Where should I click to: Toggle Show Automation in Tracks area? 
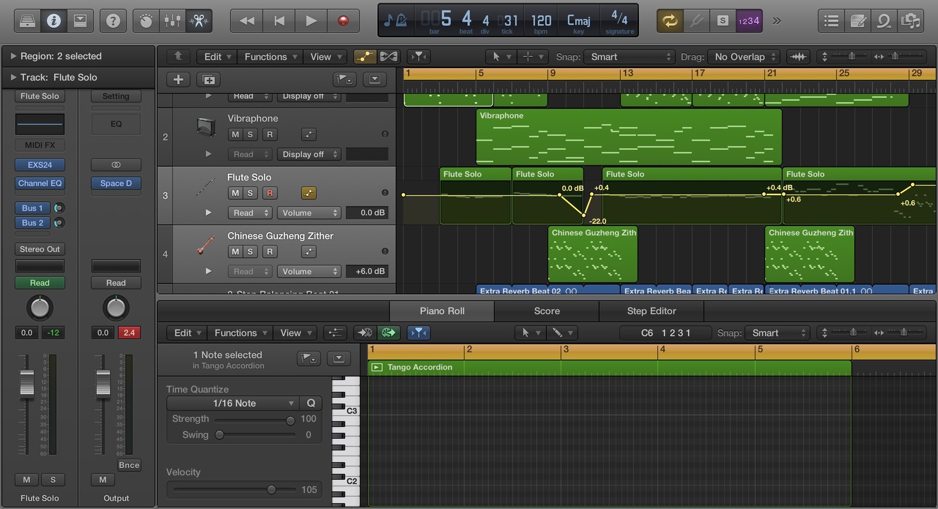point(364,57)
